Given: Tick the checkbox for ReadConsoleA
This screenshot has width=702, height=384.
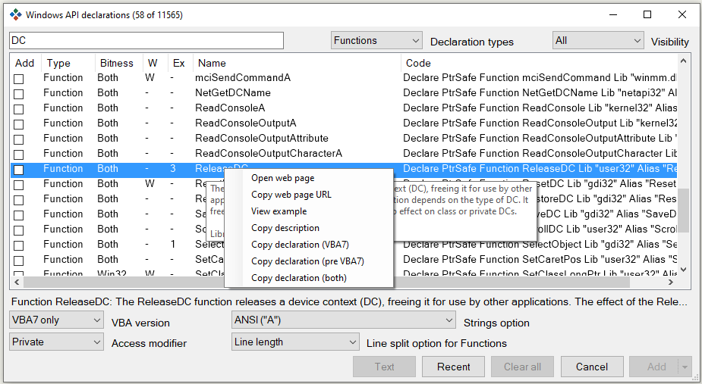Looking at the screenshot, I should click(19, 110).
